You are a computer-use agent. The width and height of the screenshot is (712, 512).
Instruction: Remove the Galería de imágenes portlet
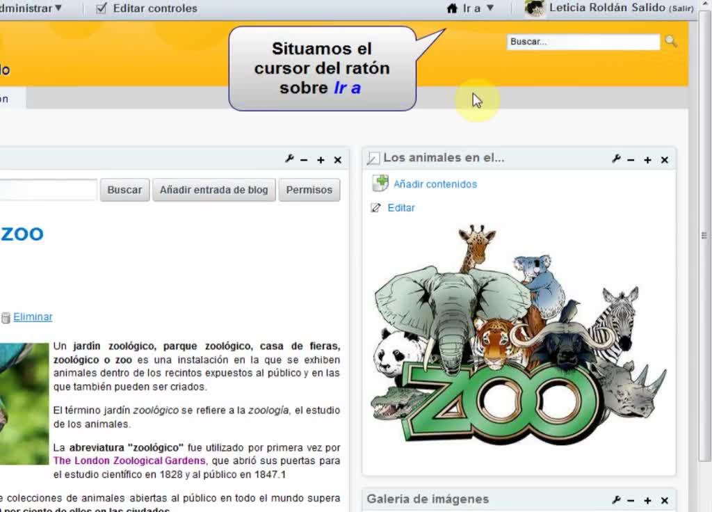664,501
